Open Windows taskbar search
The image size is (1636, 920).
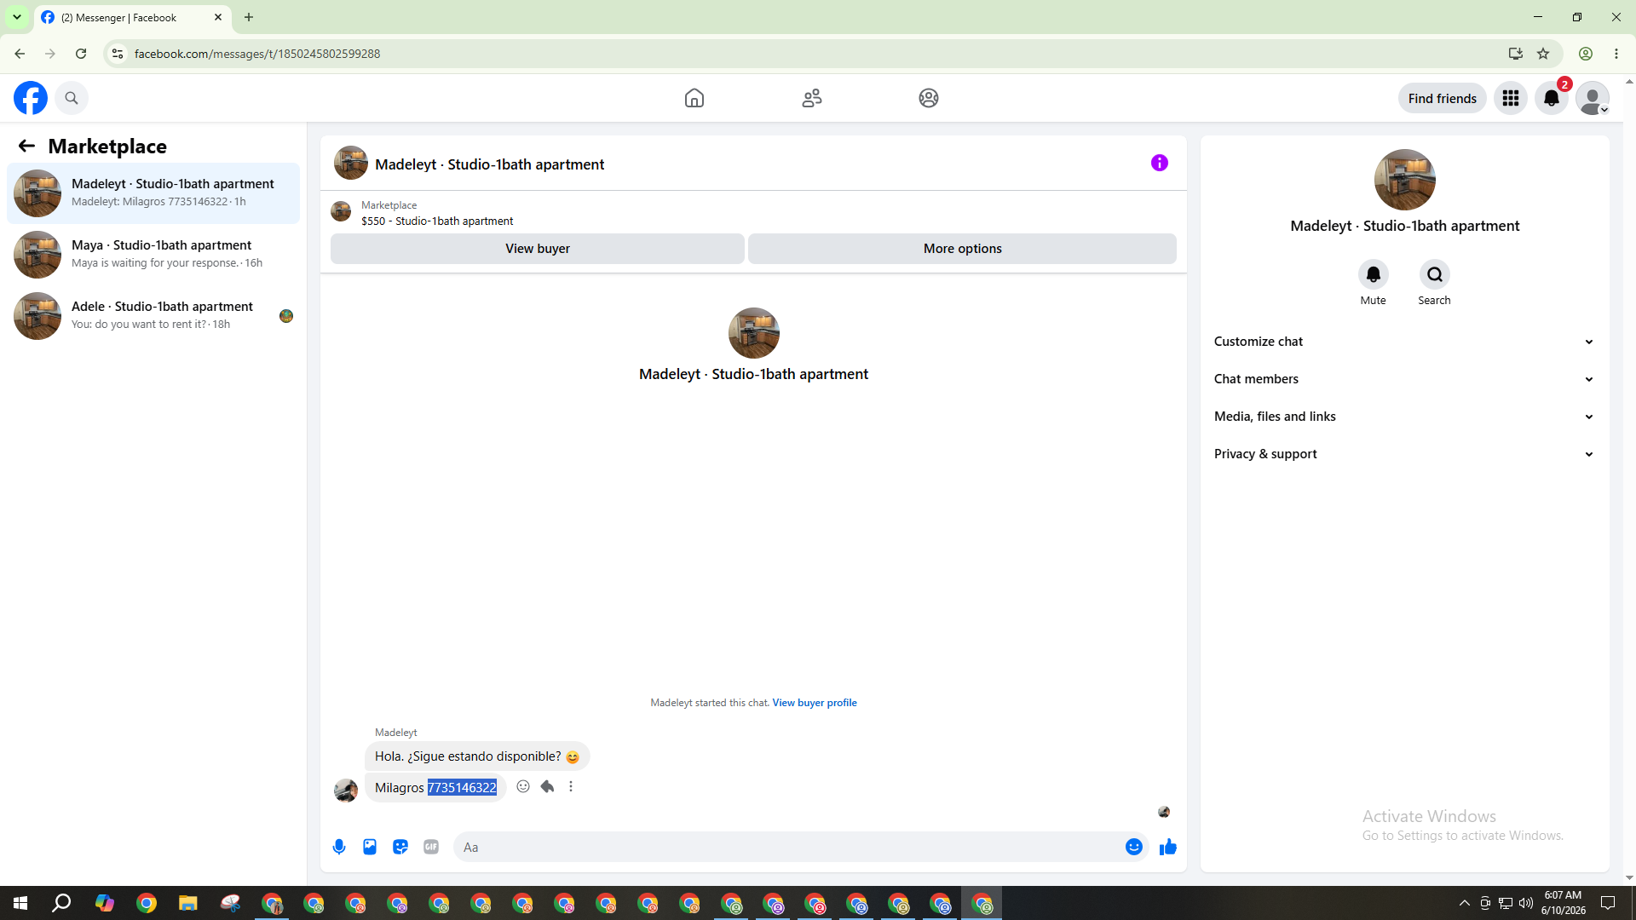61,903
